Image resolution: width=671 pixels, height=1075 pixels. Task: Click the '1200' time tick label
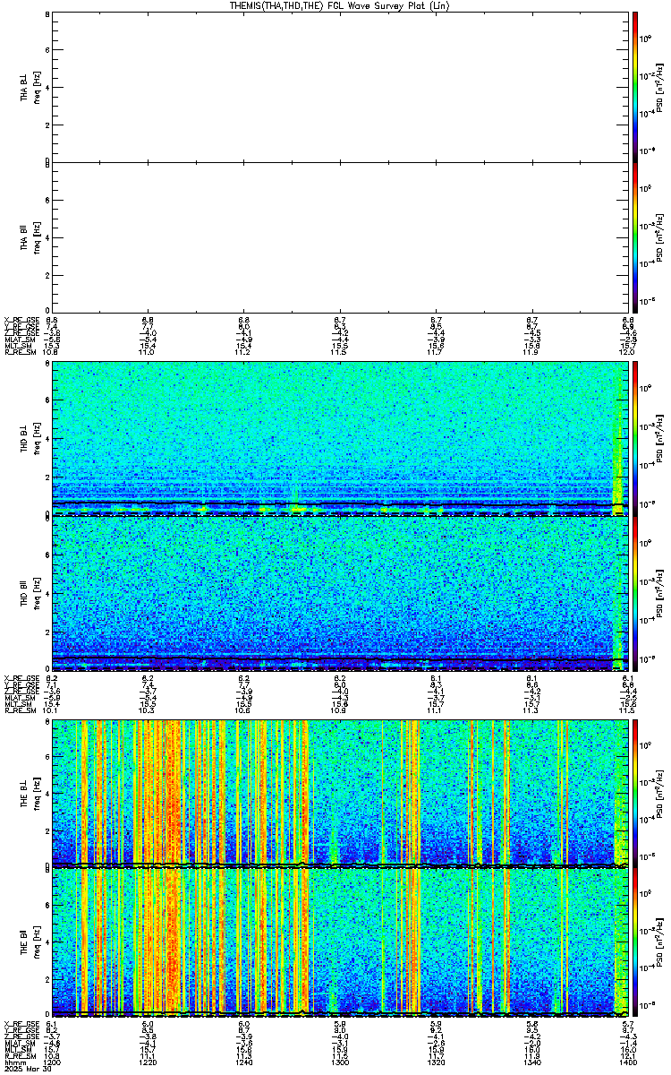click(51, 1062)
